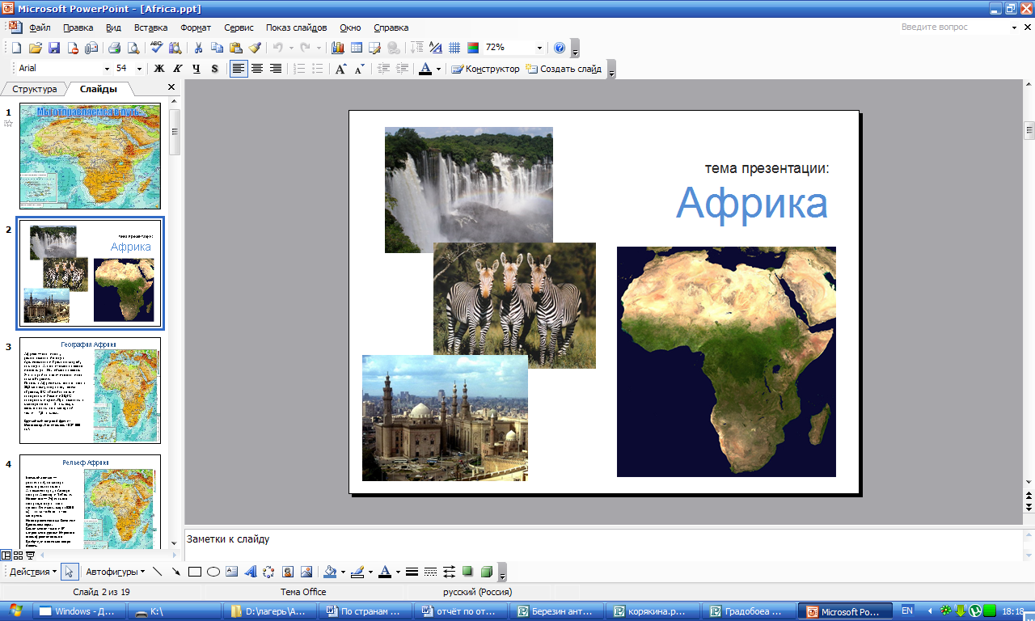Click the Open file folder icon
This screenshot has height=621, width=1035.
[36, 48]
